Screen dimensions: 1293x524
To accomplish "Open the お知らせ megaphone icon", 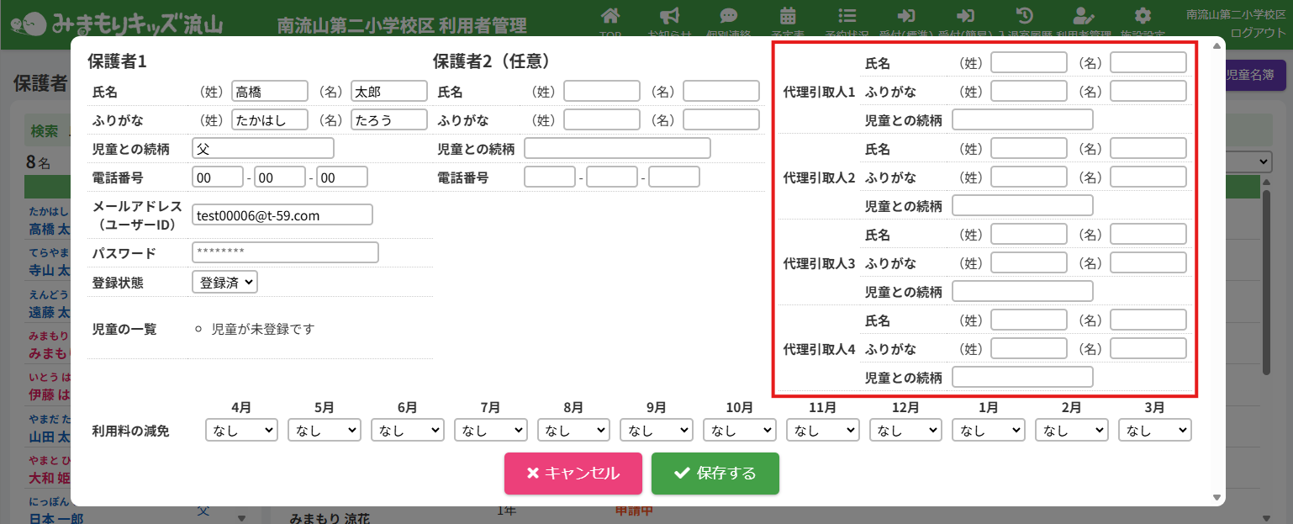I will [669, 16].
